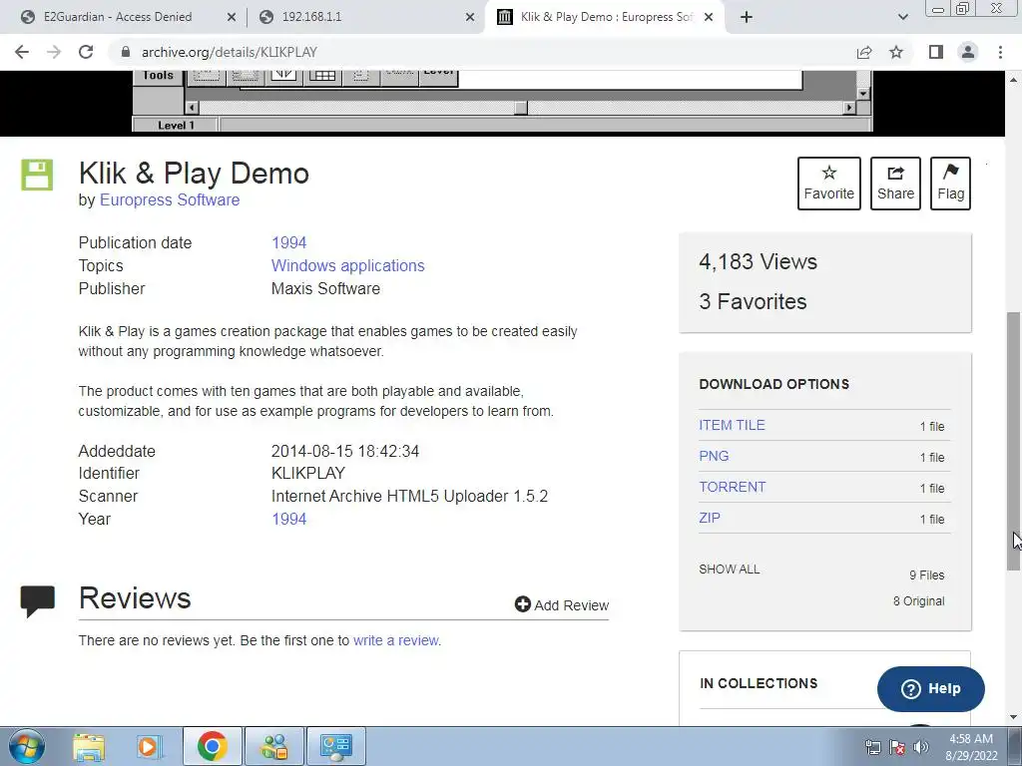Close the Klik & Play Demo tab
Image resolution: width=1022 pixels, height=766 pixels.
pos(710,18)
